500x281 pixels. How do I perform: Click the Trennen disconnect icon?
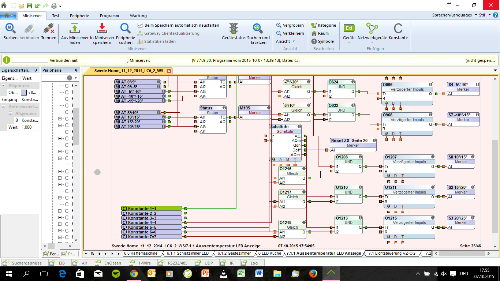[48, 29]
